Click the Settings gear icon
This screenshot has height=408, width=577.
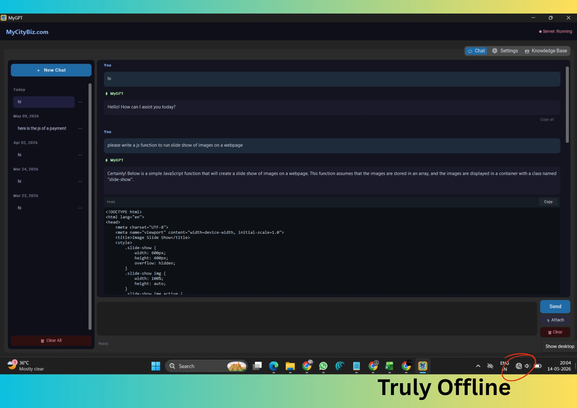[494, 51]
